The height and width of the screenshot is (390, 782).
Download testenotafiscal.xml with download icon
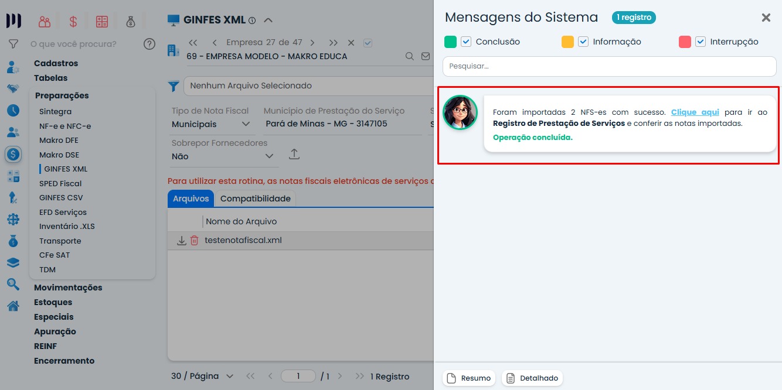(x=182, y=241)
